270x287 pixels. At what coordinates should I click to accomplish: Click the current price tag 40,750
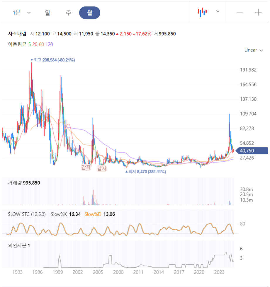pos(252,151)
